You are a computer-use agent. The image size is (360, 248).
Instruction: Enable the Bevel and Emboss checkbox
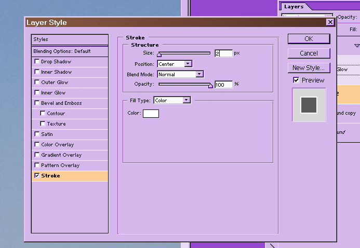point(36,103)
